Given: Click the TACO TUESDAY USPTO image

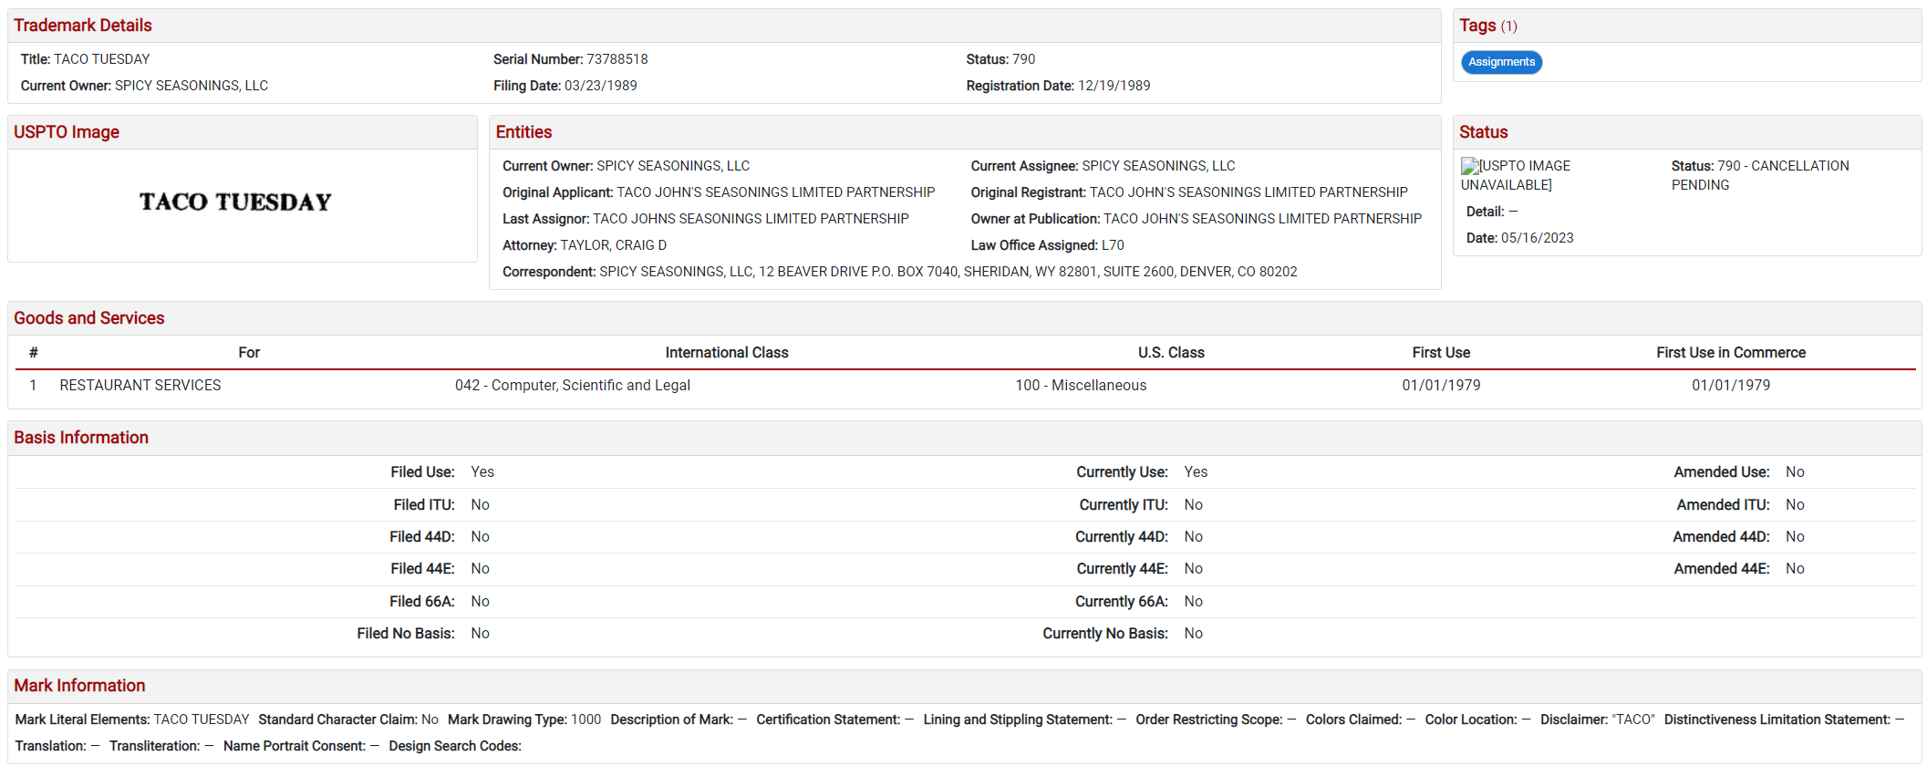Looking at the screenshot, I should [235, 202].
